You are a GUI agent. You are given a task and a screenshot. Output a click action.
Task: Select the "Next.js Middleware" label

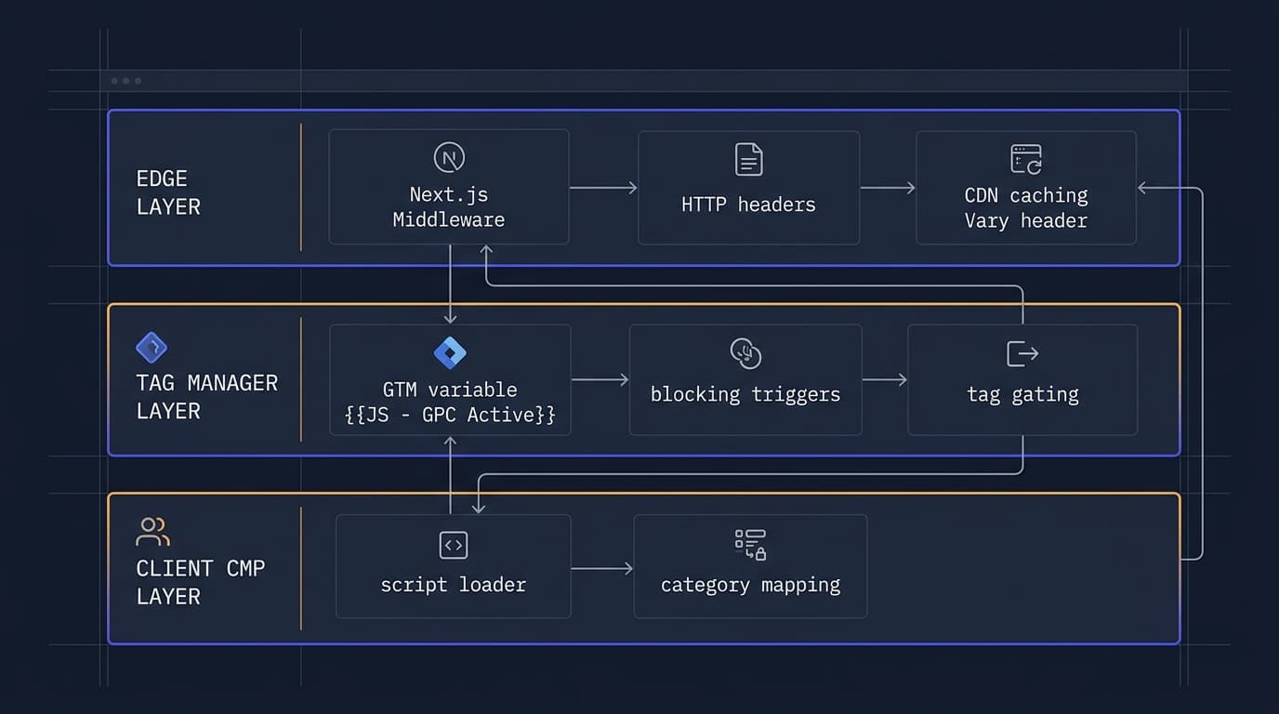[449, 207]
